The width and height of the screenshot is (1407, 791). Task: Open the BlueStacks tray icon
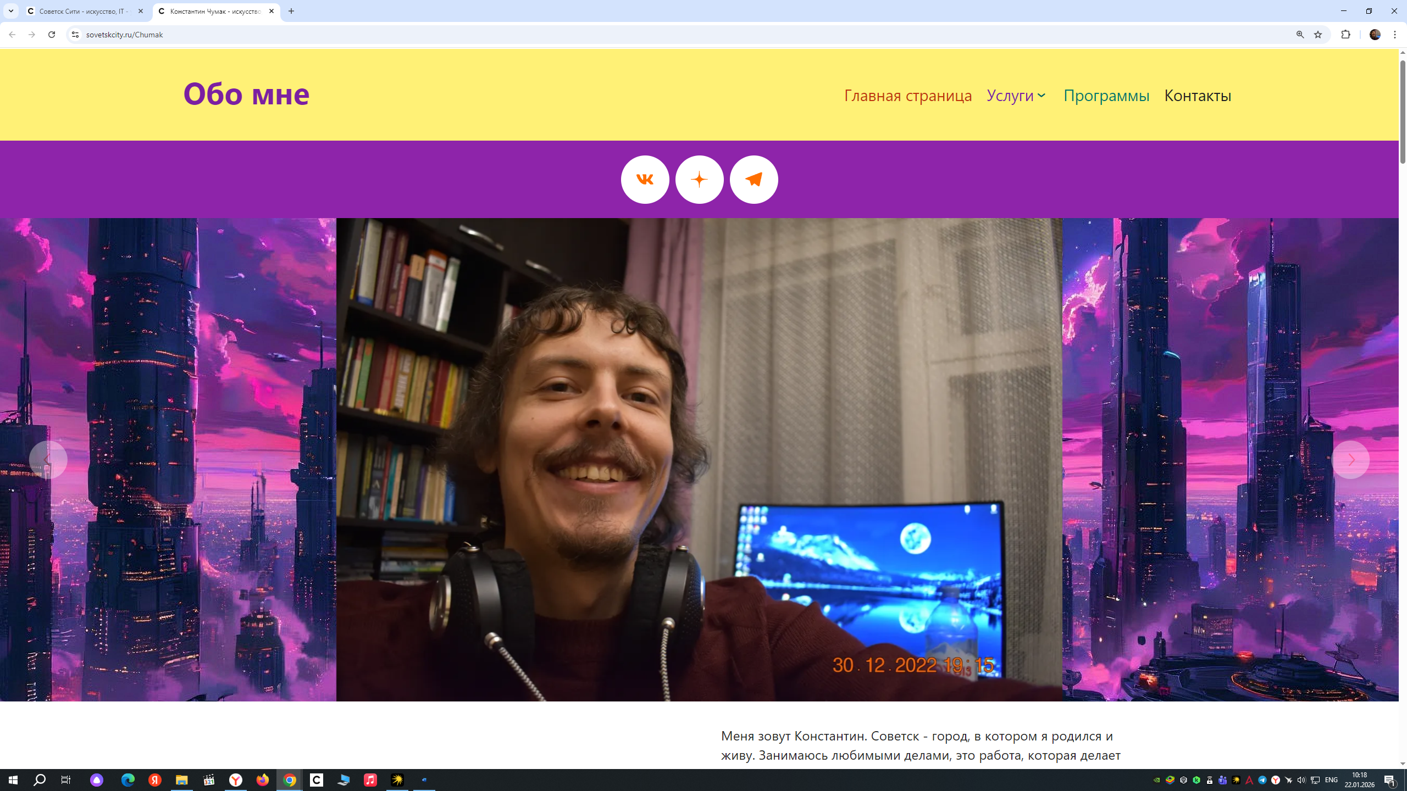pyautogui.click(x=1170, y=780)
